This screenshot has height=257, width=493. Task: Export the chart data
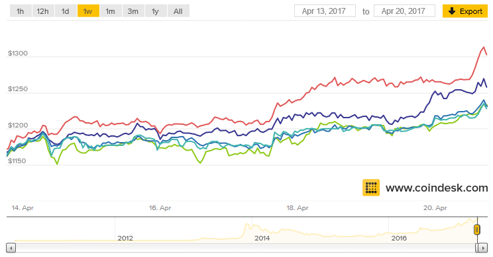[465, 11]
